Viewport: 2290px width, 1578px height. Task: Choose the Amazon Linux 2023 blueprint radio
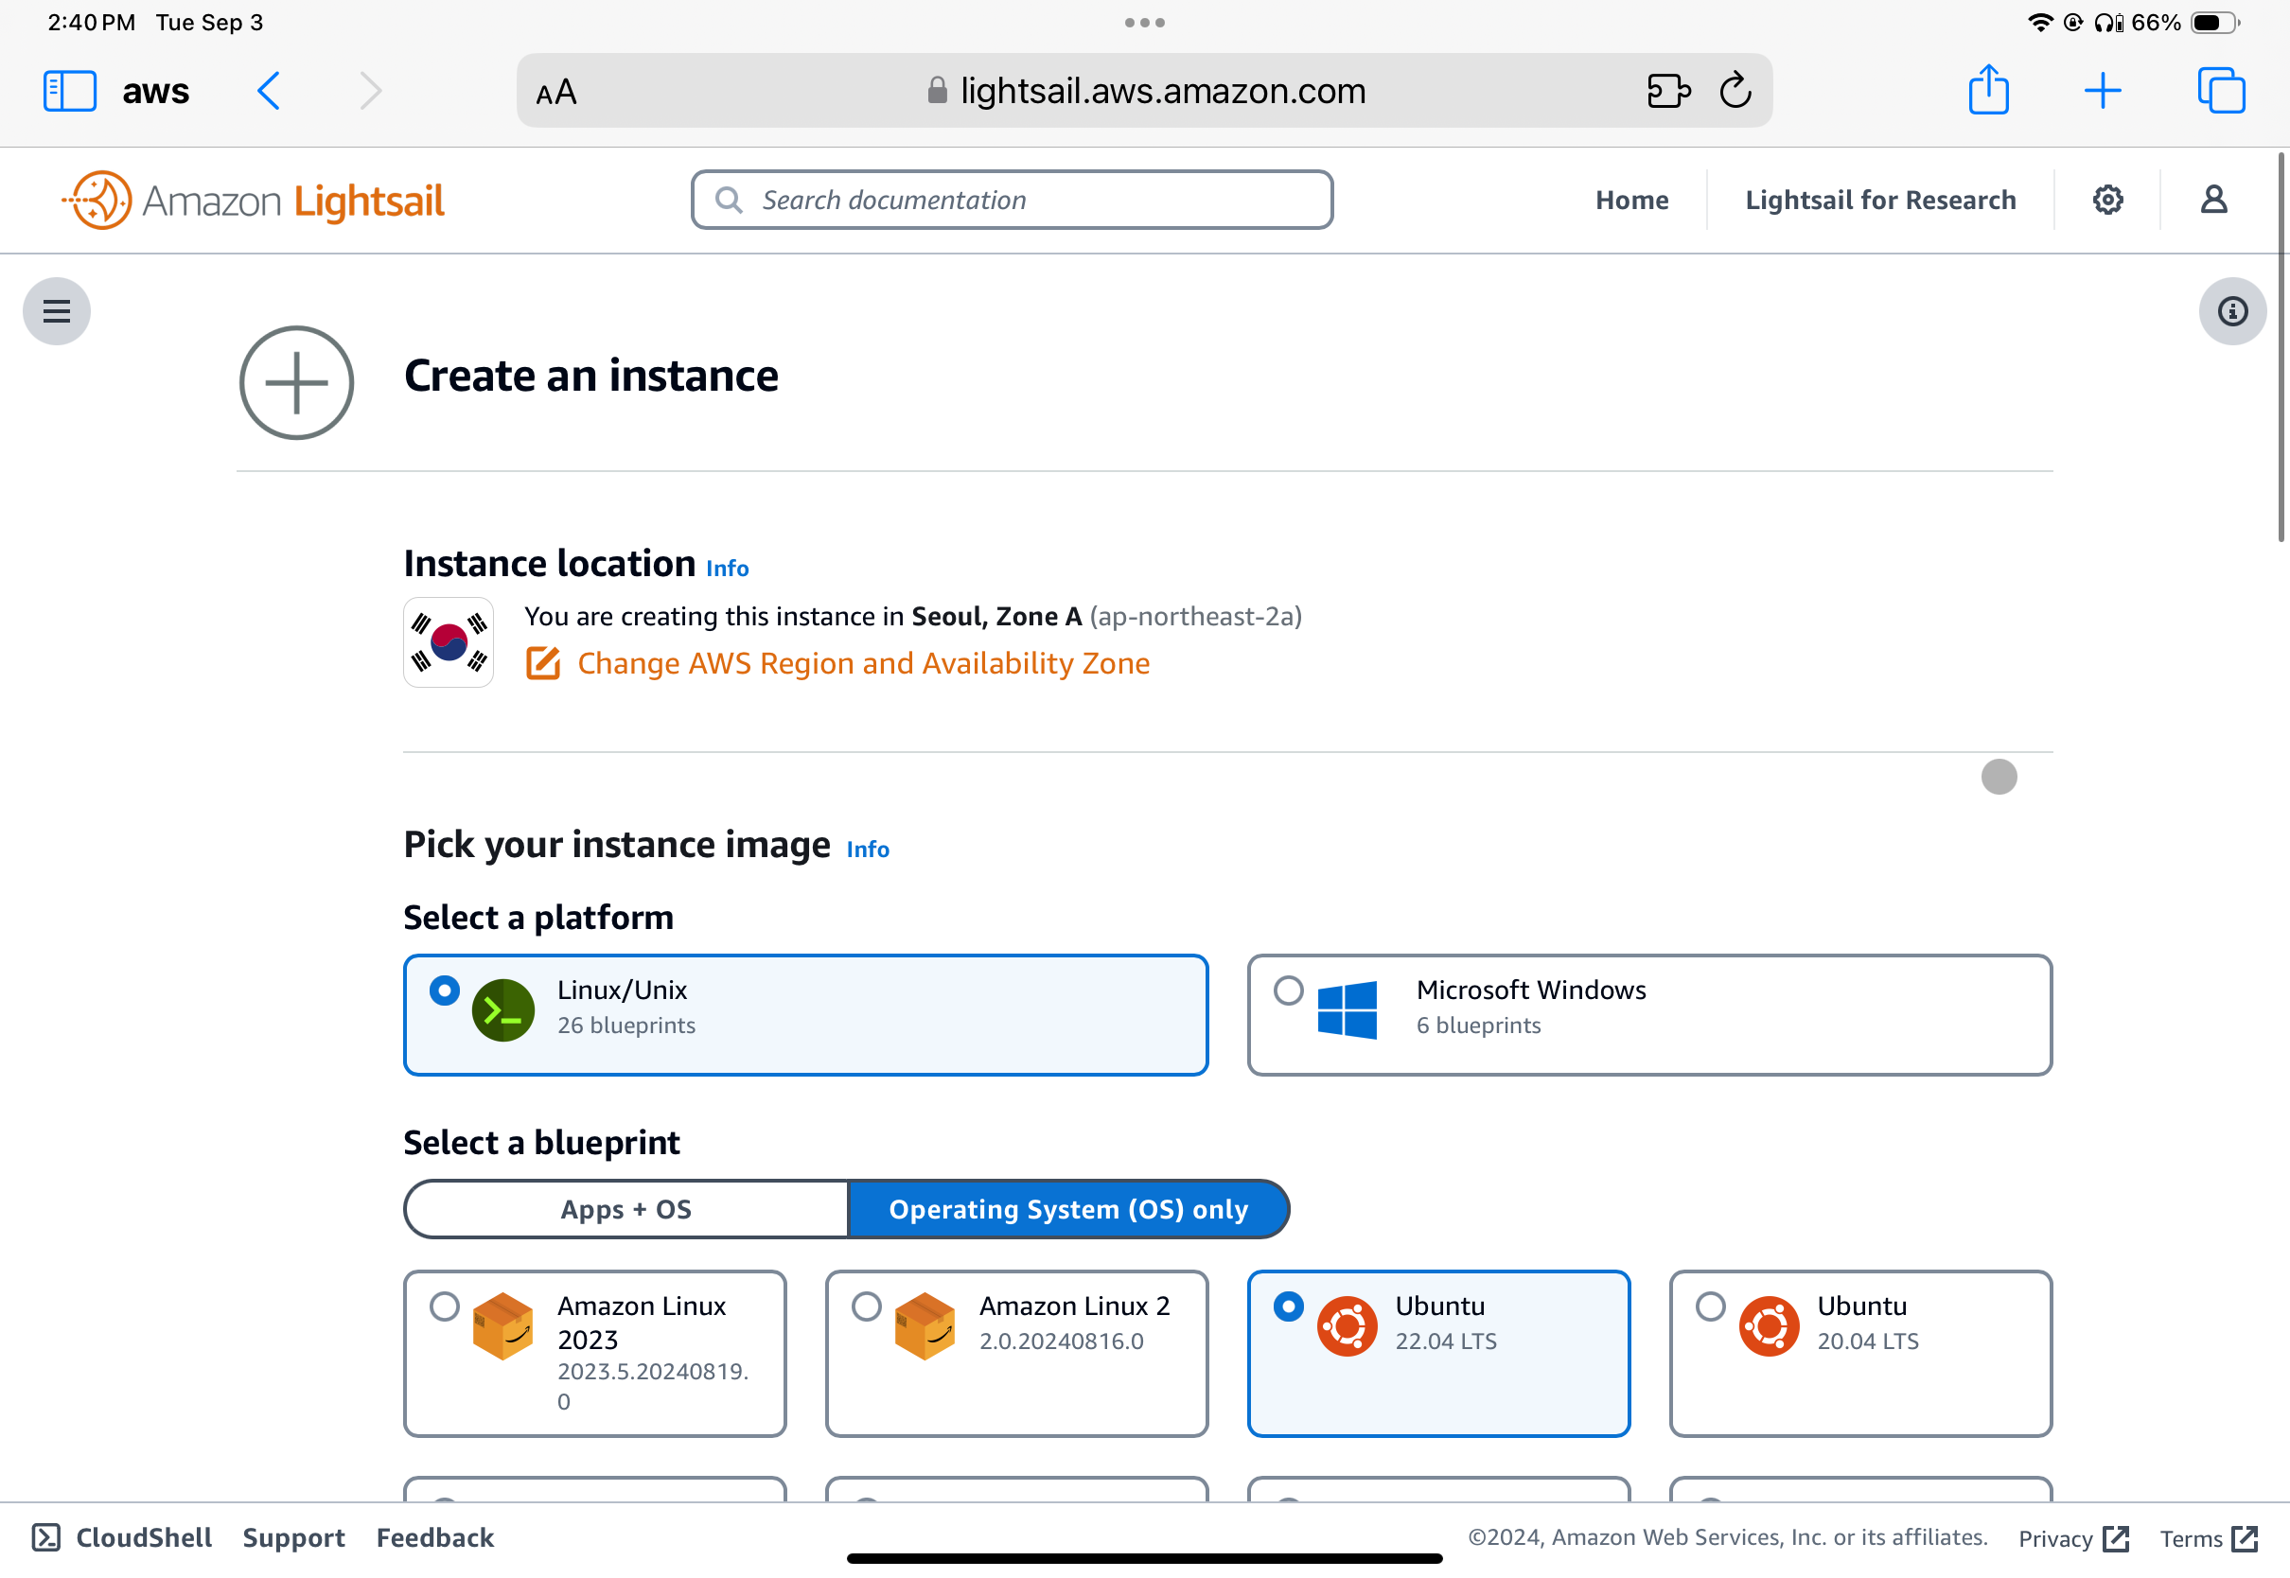(445, 1306)
